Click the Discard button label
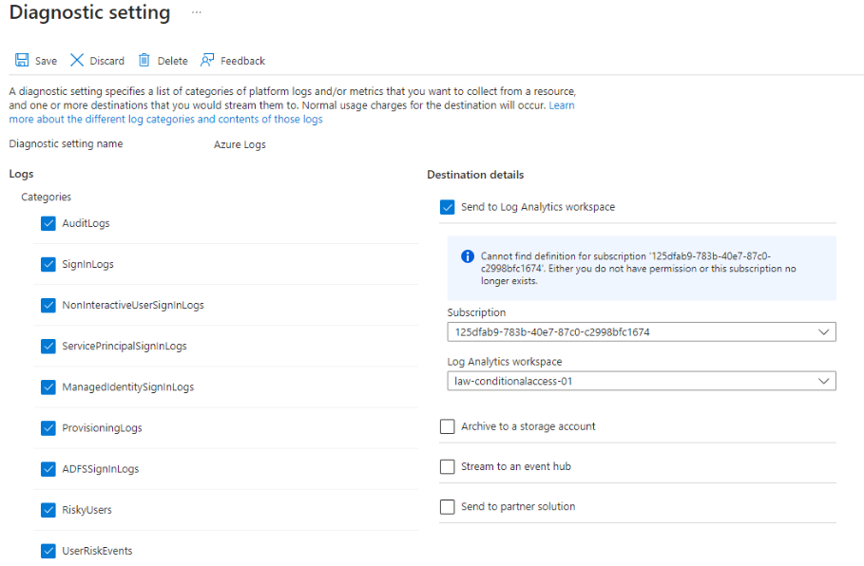 pos(106,61)
